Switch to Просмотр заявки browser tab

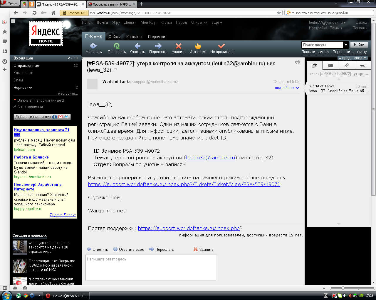[x=112, y=4]
